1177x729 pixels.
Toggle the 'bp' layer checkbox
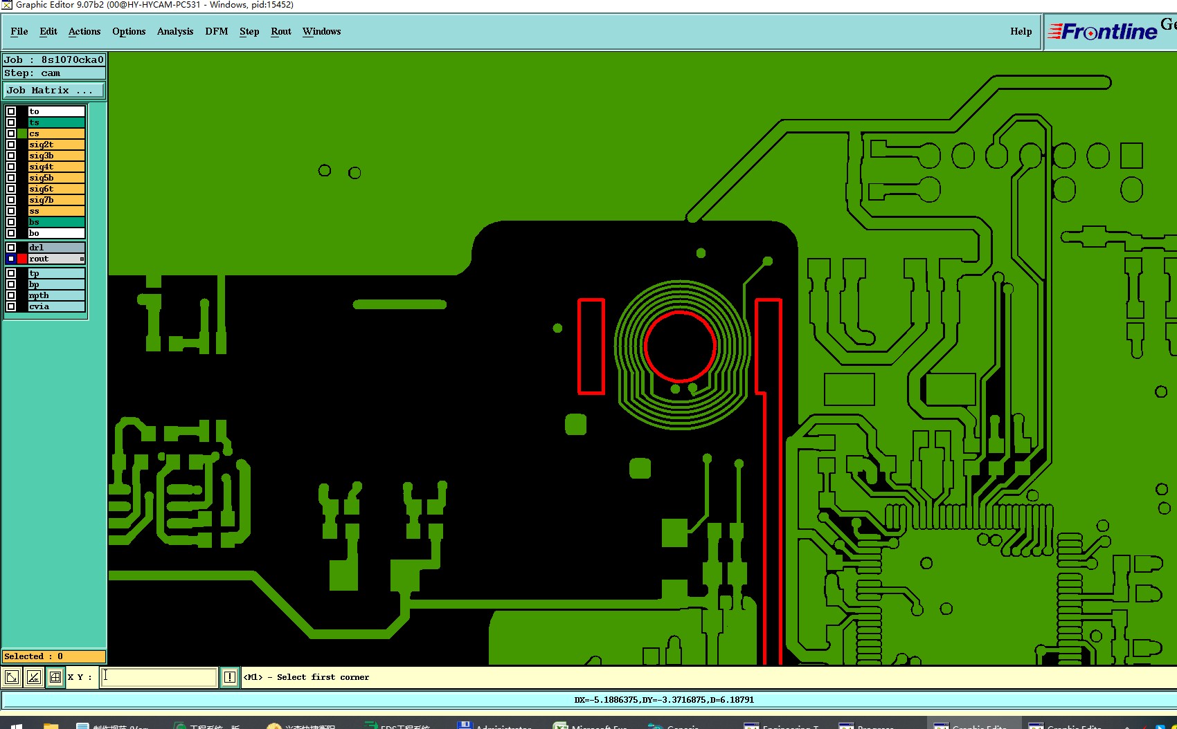point(11,284)
